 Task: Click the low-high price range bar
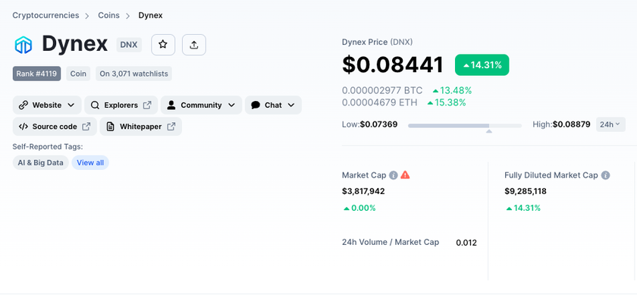465,126
